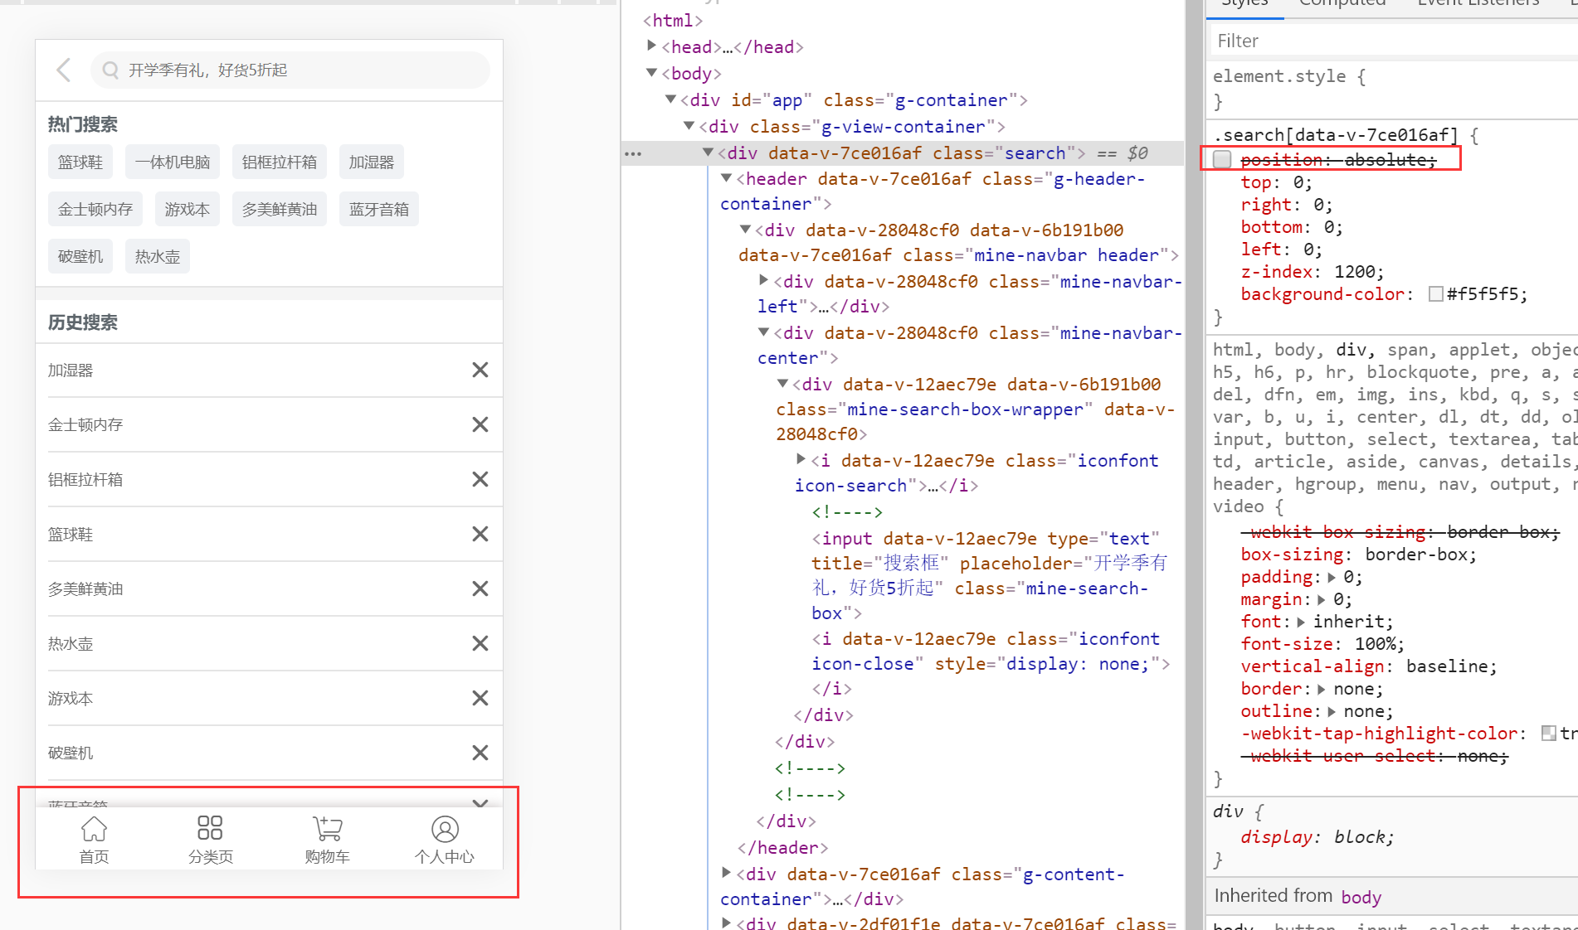This screenshot has height=930, width=1578.
Task: Expand the outline shorthand property
Action: pos(1332,712)
